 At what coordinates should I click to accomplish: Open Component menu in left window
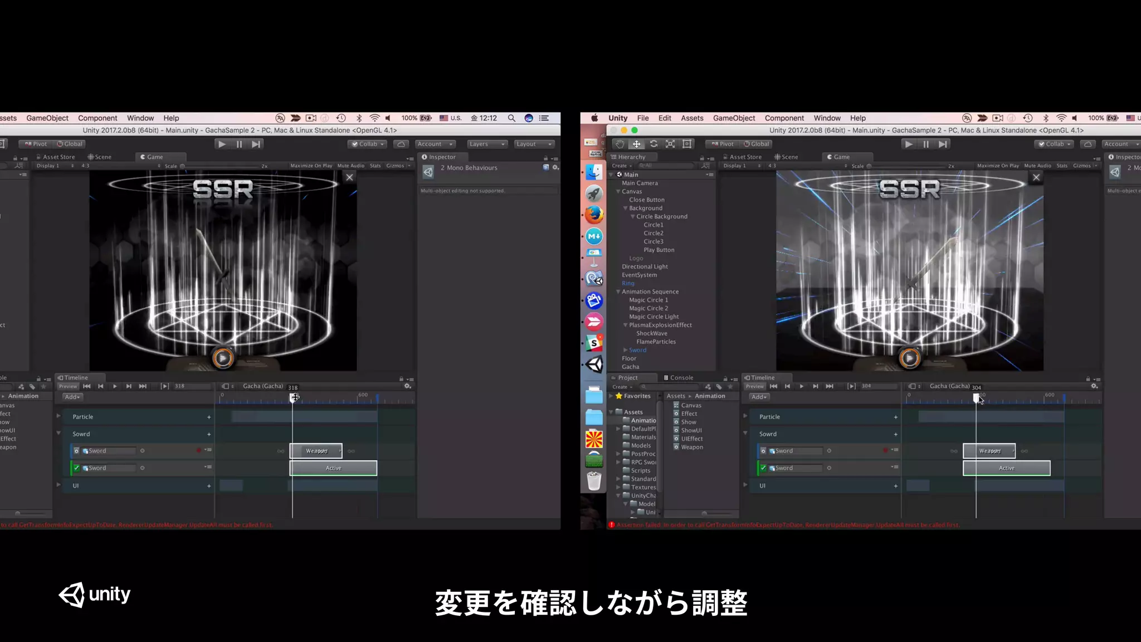97,118
